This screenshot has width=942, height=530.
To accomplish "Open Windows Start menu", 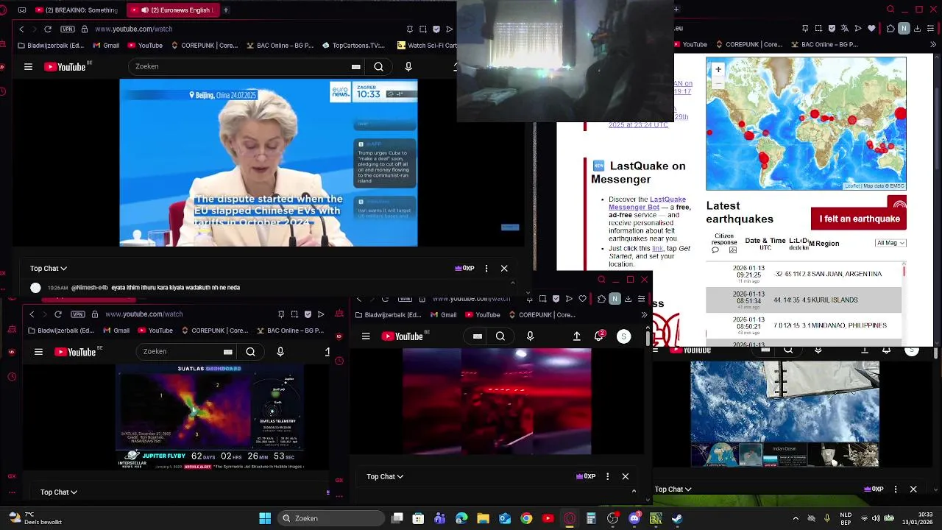I will (265, 519).
